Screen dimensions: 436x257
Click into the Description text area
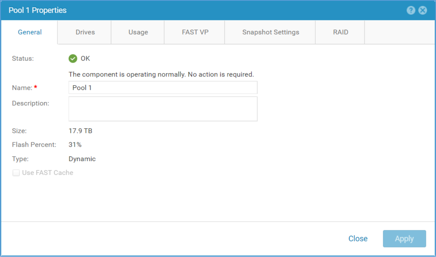(x=163, y=109)
